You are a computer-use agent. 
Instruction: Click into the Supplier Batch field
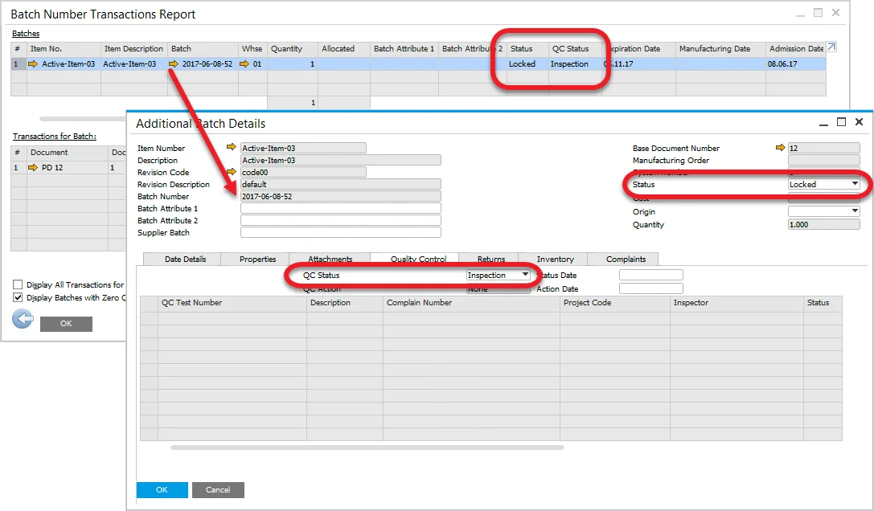(340, 232)
